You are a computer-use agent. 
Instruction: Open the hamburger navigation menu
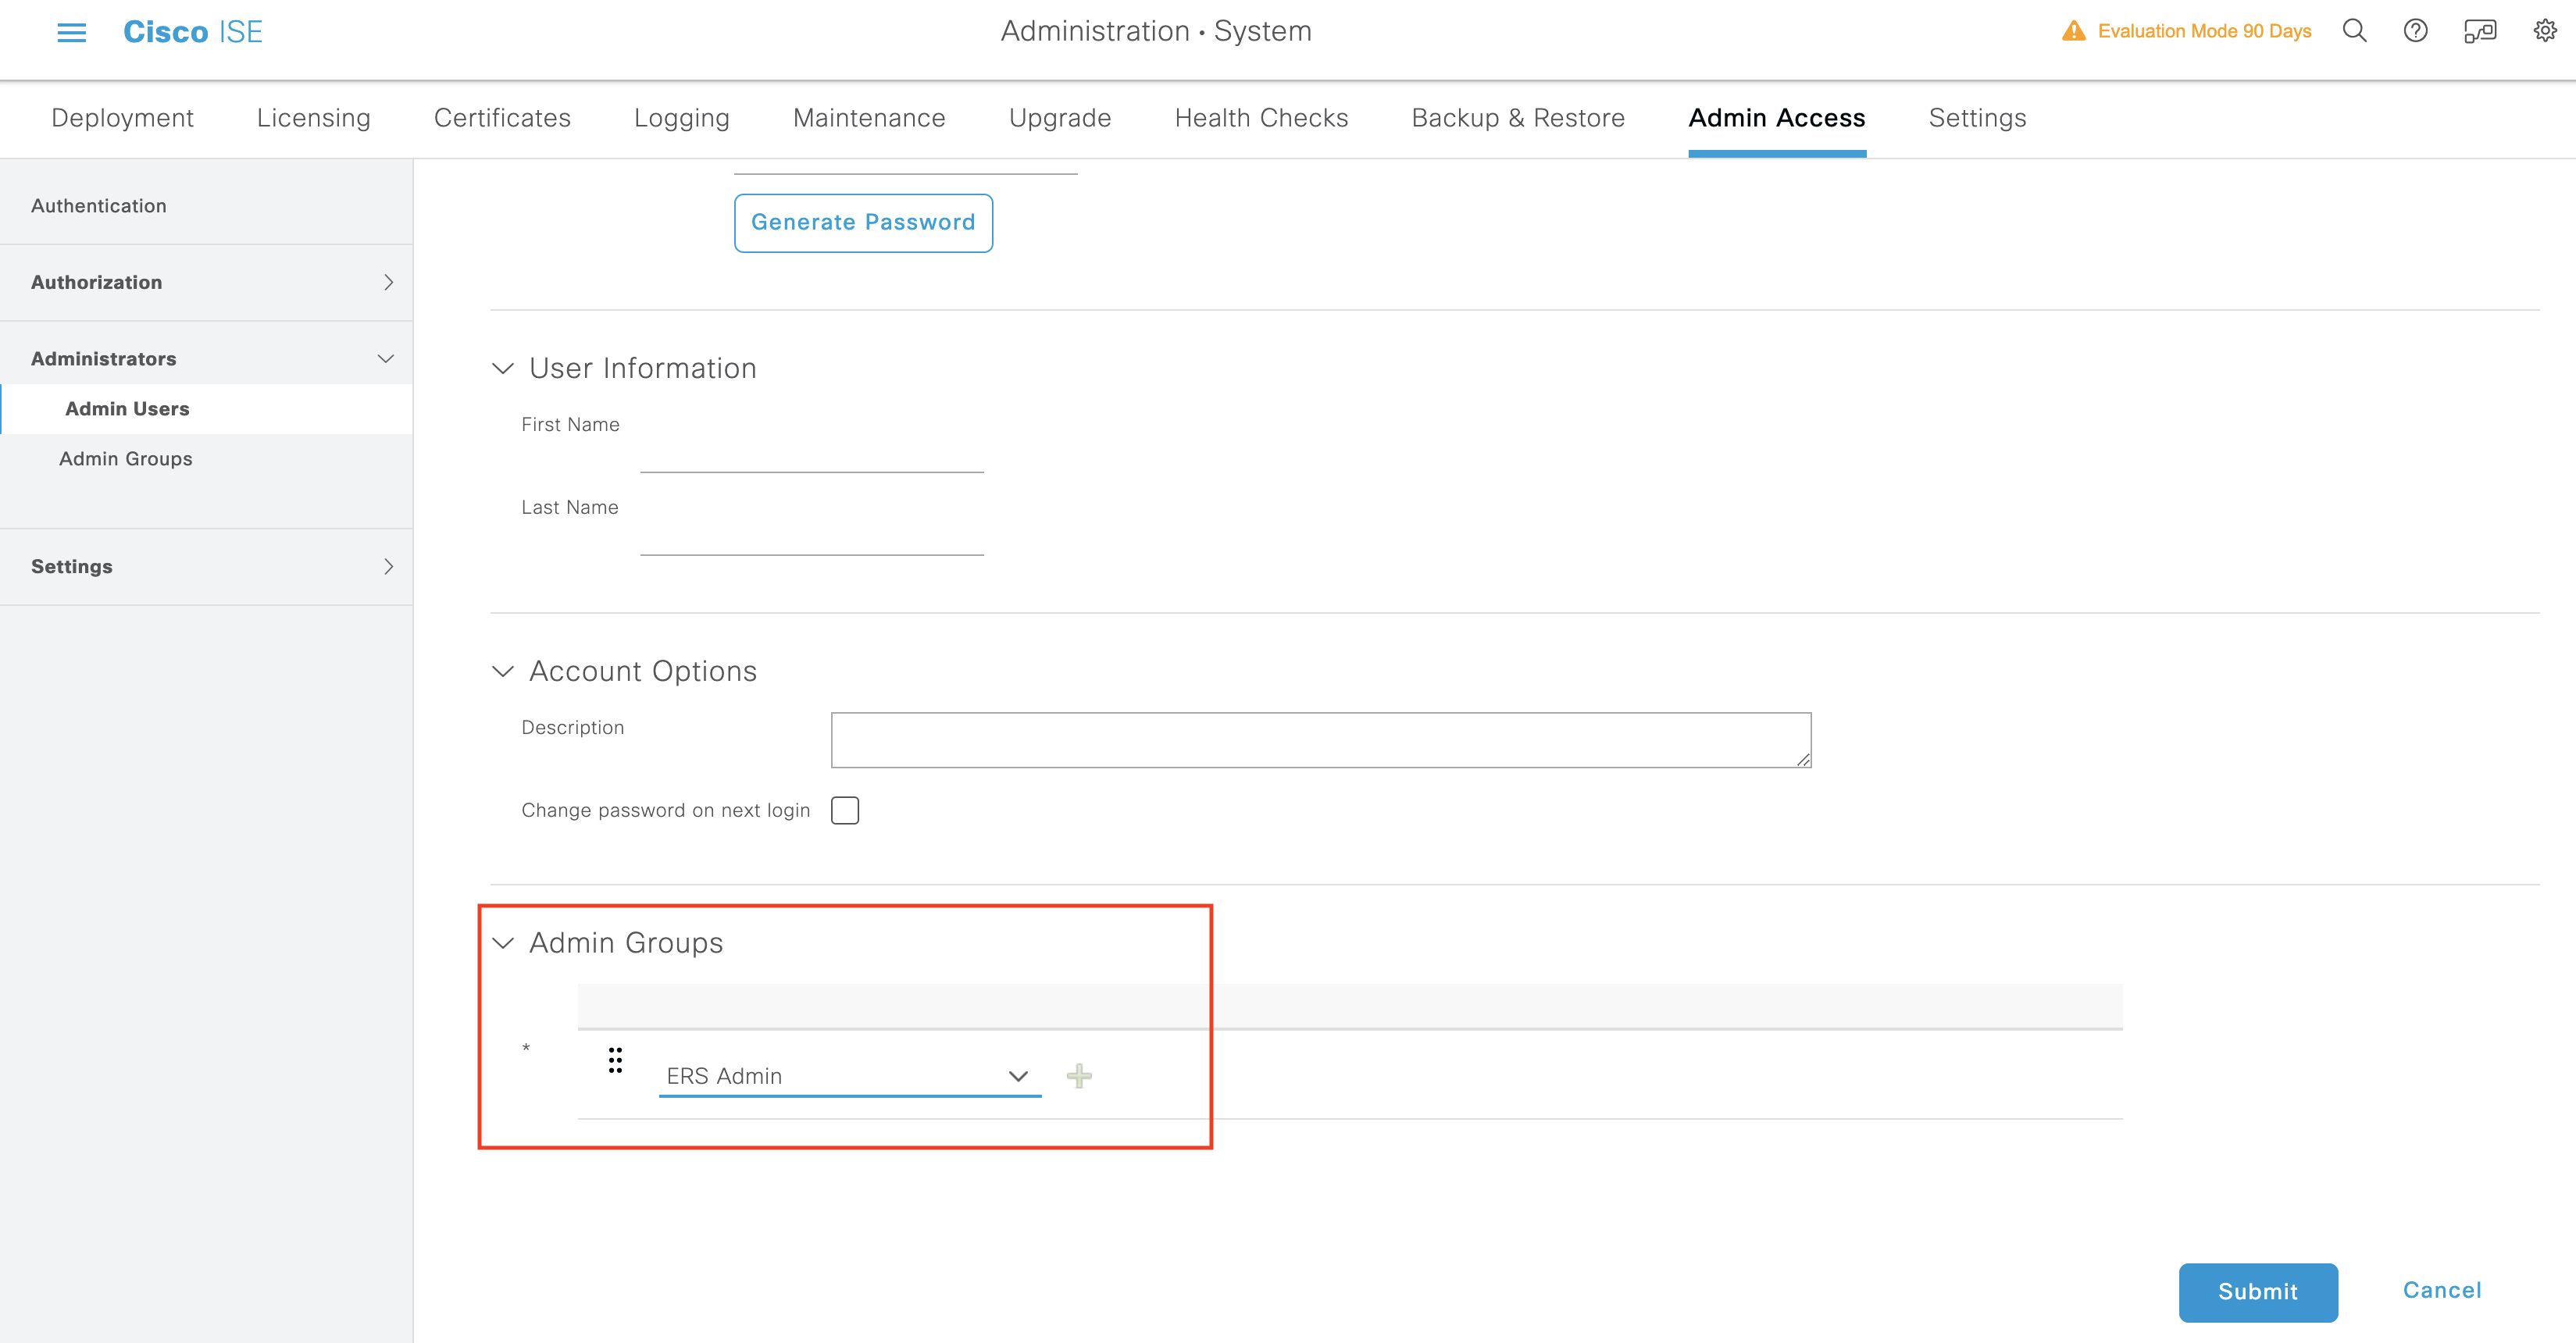71,32
